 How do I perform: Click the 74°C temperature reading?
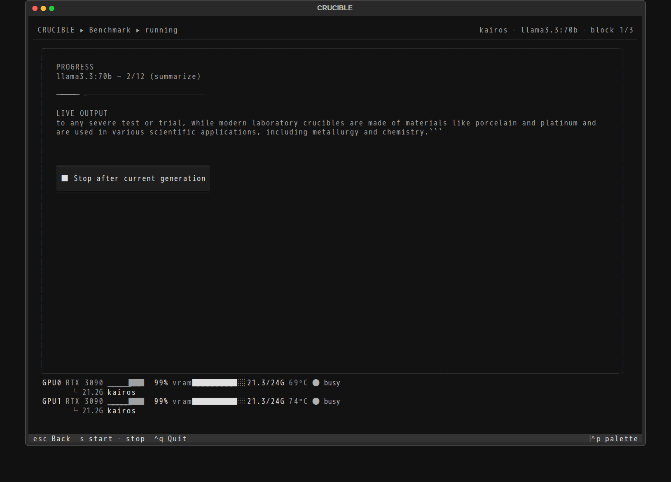298,401
